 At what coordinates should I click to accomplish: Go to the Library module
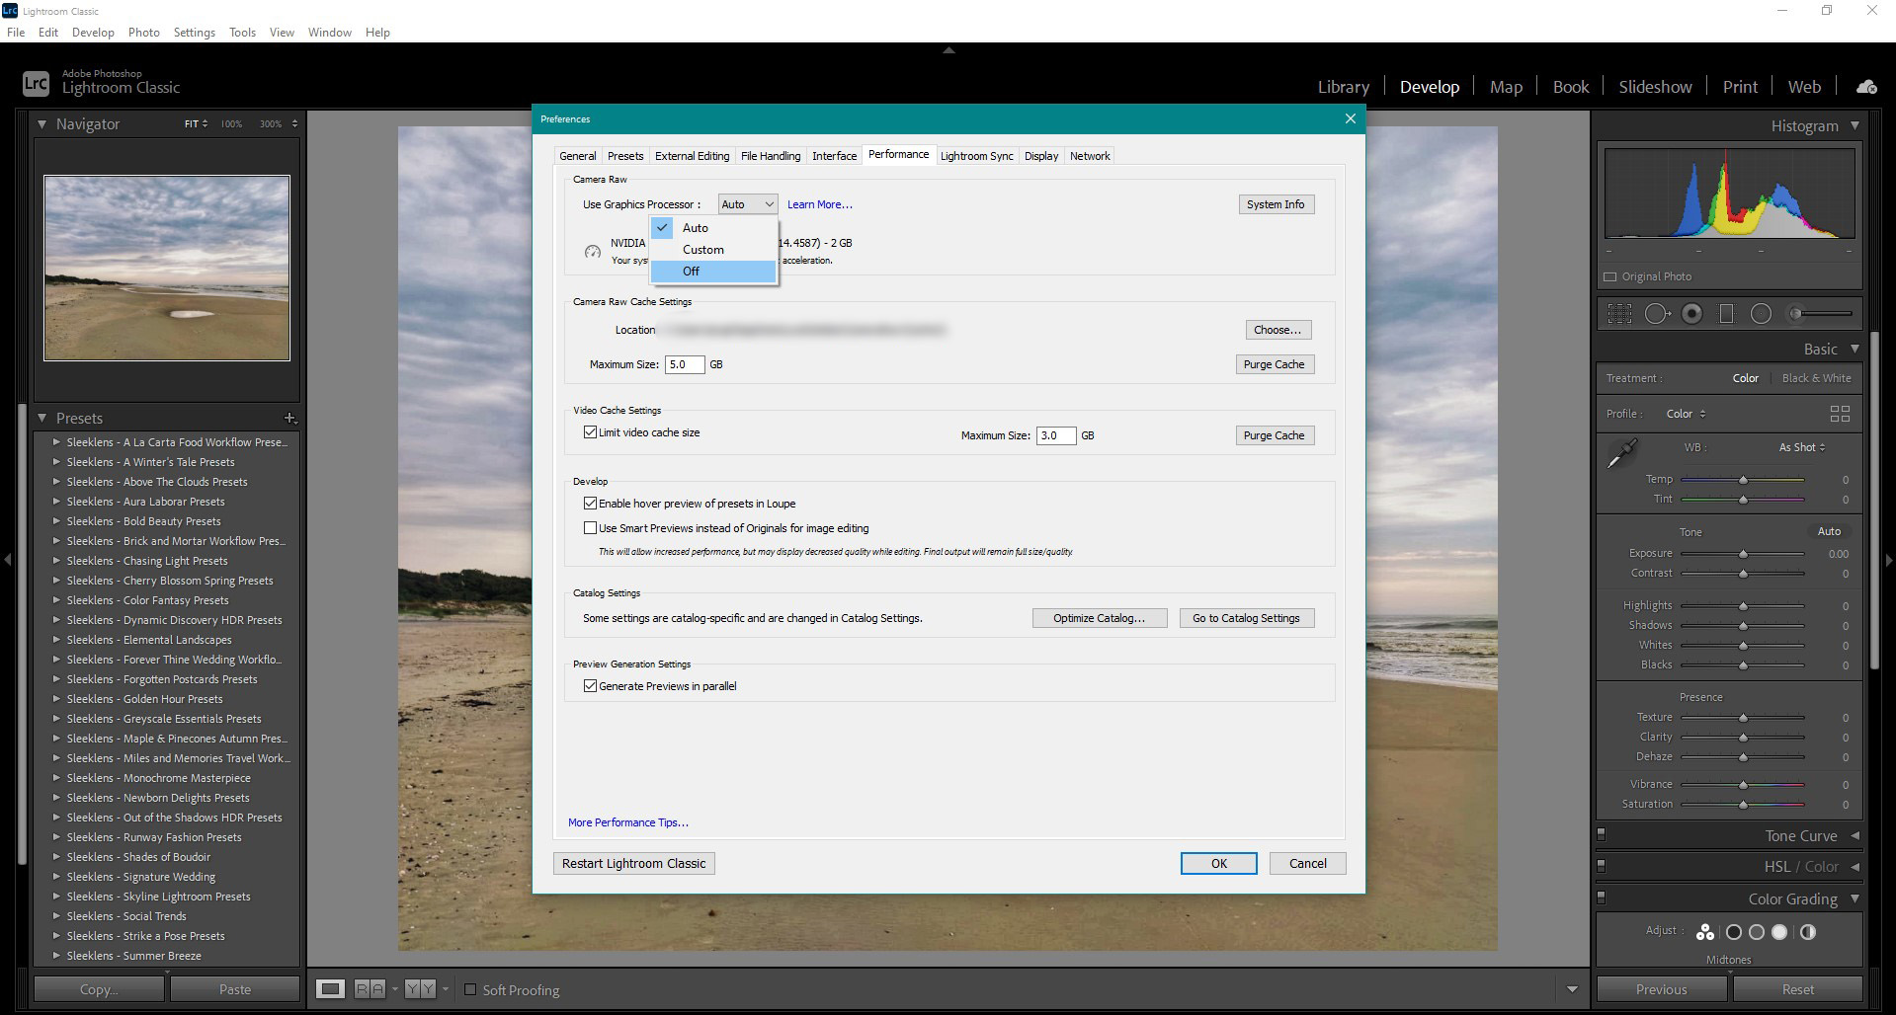(1343, 87)
